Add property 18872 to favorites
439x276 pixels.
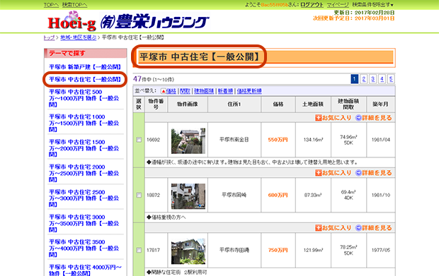(333, 173)
